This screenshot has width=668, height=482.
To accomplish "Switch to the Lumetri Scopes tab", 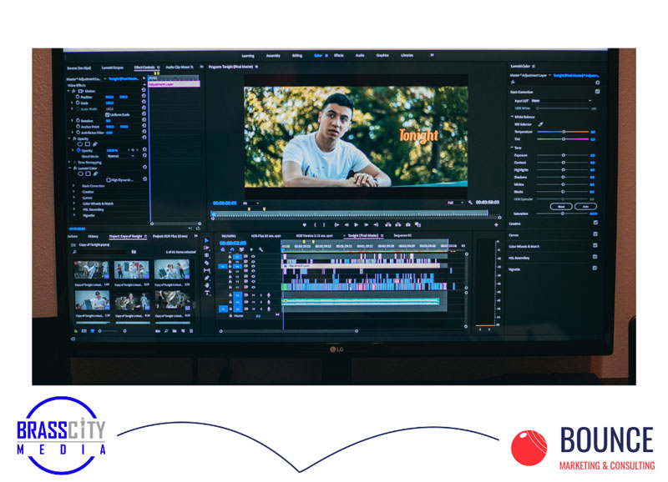I will (113, 68).
